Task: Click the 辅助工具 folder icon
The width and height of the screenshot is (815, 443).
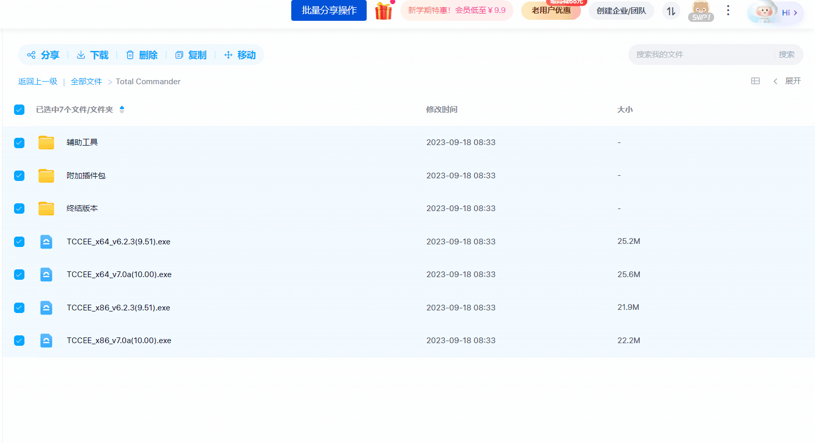Action: pos(46,142)
